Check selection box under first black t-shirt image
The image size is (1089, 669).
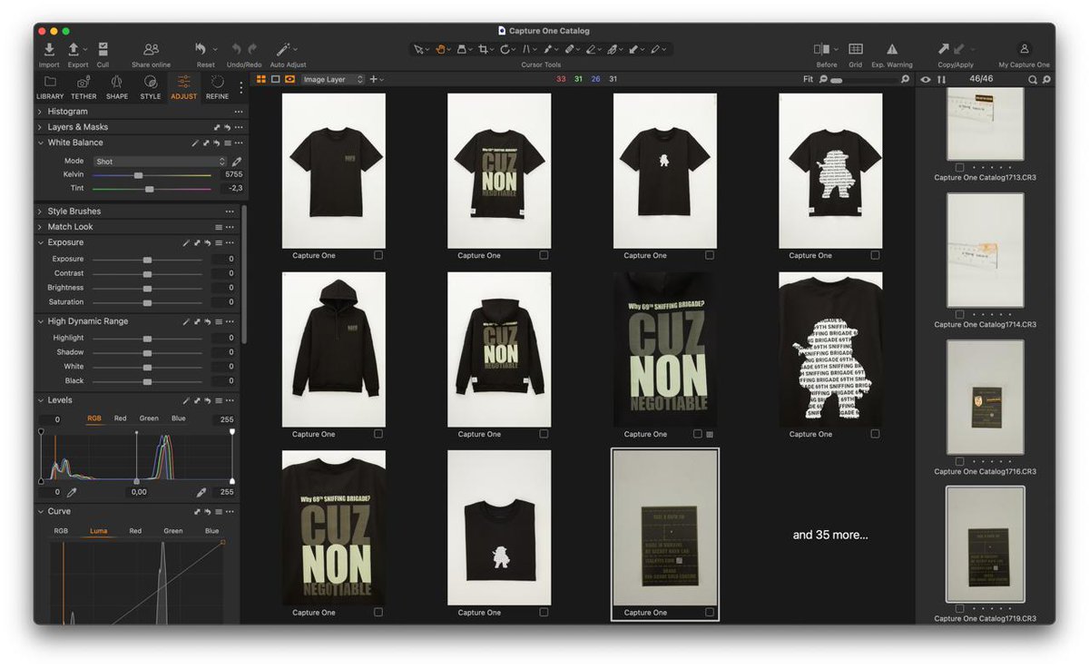[378, 255]
